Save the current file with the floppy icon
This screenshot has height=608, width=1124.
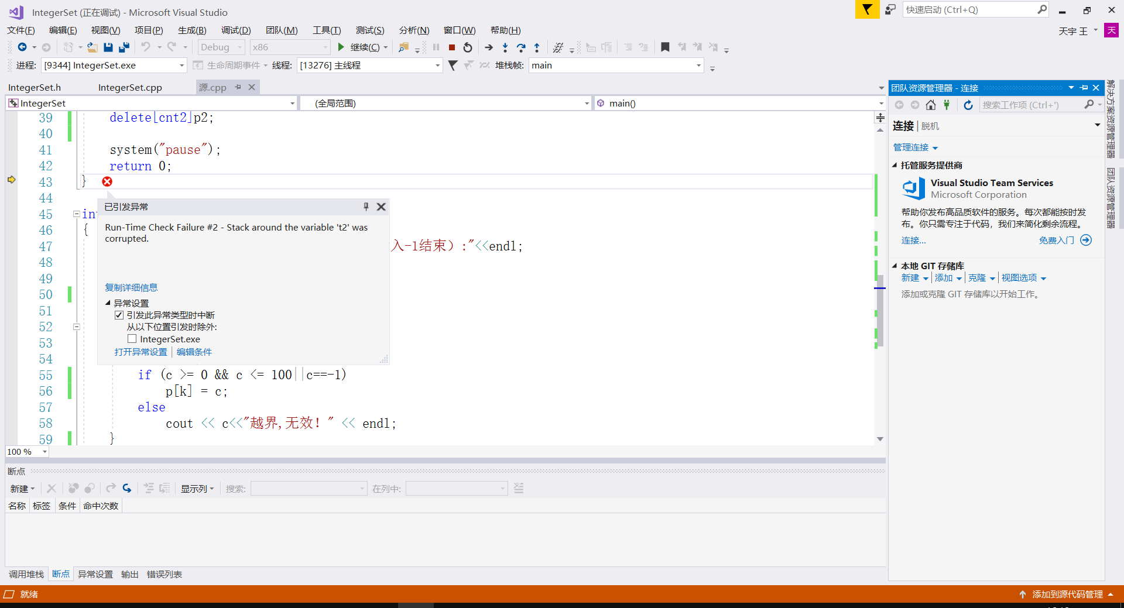click(x=108, y=47)
